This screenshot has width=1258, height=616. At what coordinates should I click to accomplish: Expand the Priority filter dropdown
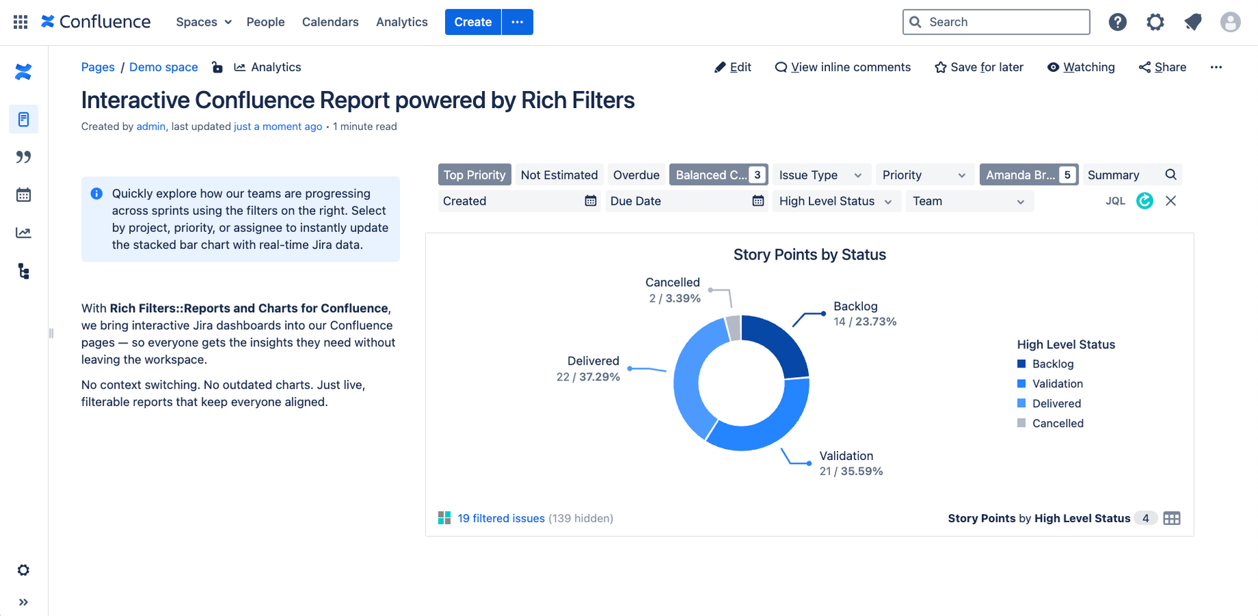[x=924, y=175]
